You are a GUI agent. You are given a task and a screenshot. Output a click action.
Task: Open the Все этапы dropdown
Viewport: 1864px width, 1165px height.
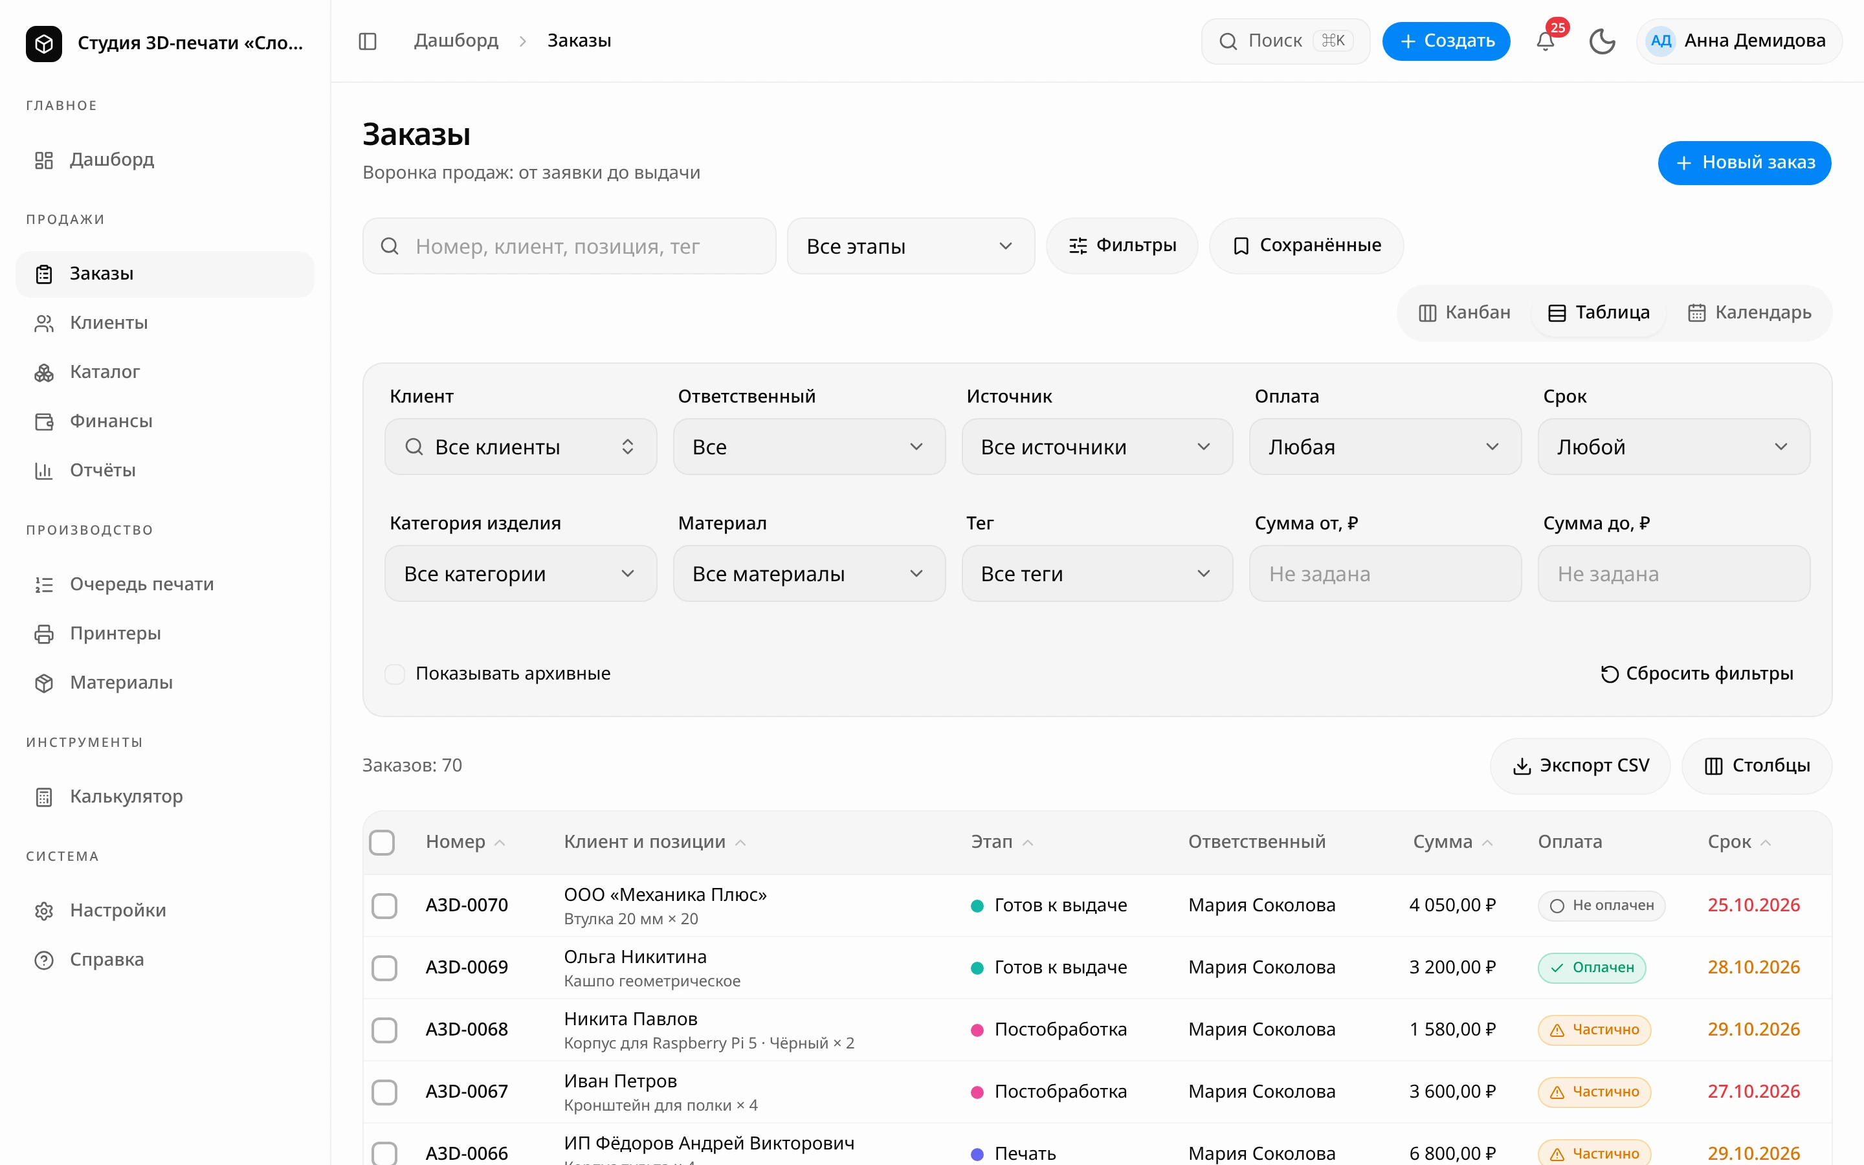[x=911, y=247]
